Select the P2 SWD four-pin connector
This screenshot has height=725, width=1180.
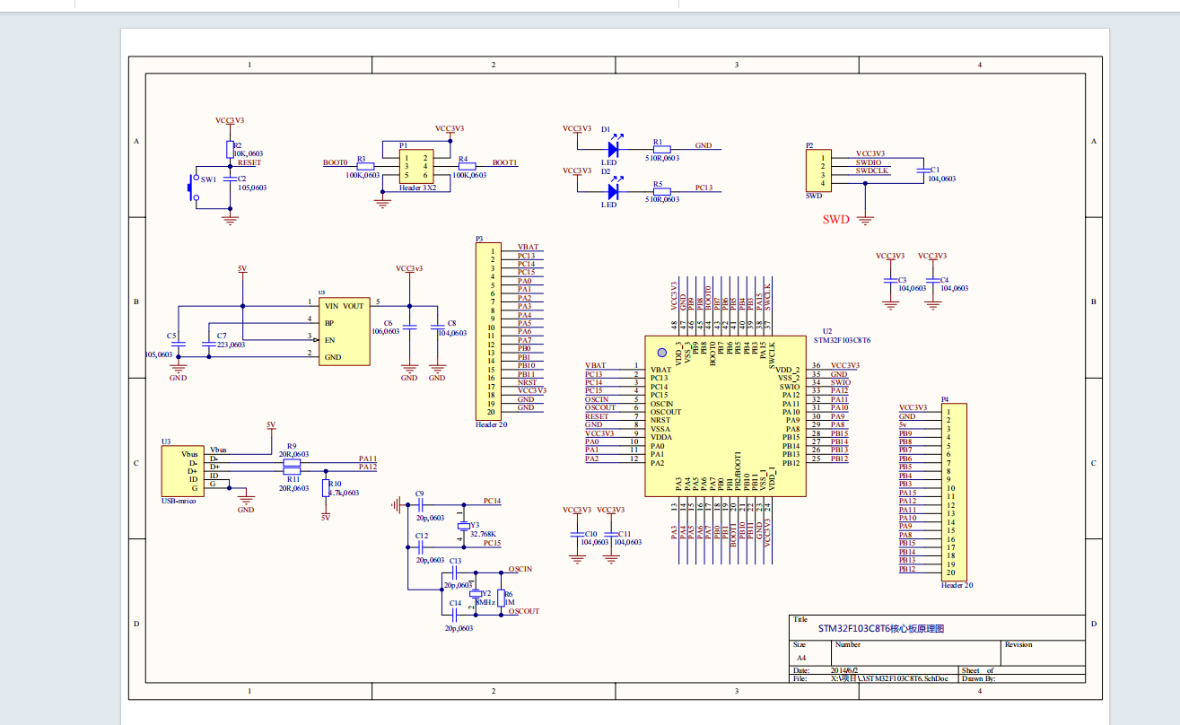coord(817,170)
